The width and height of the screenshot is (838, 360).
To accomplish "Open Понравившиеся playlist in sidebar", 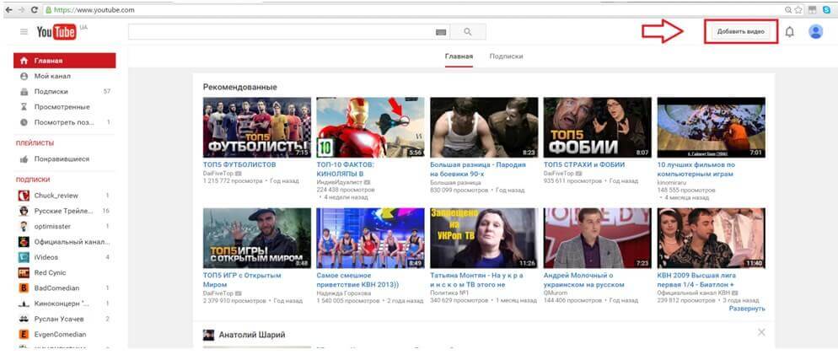I will coord(62,159).
